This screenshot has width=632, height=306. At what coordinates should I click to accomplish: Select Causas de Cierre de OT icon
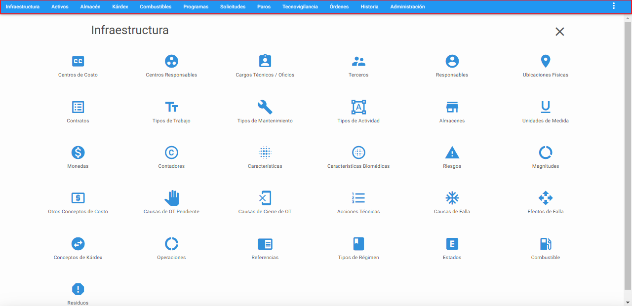[265, 198]
